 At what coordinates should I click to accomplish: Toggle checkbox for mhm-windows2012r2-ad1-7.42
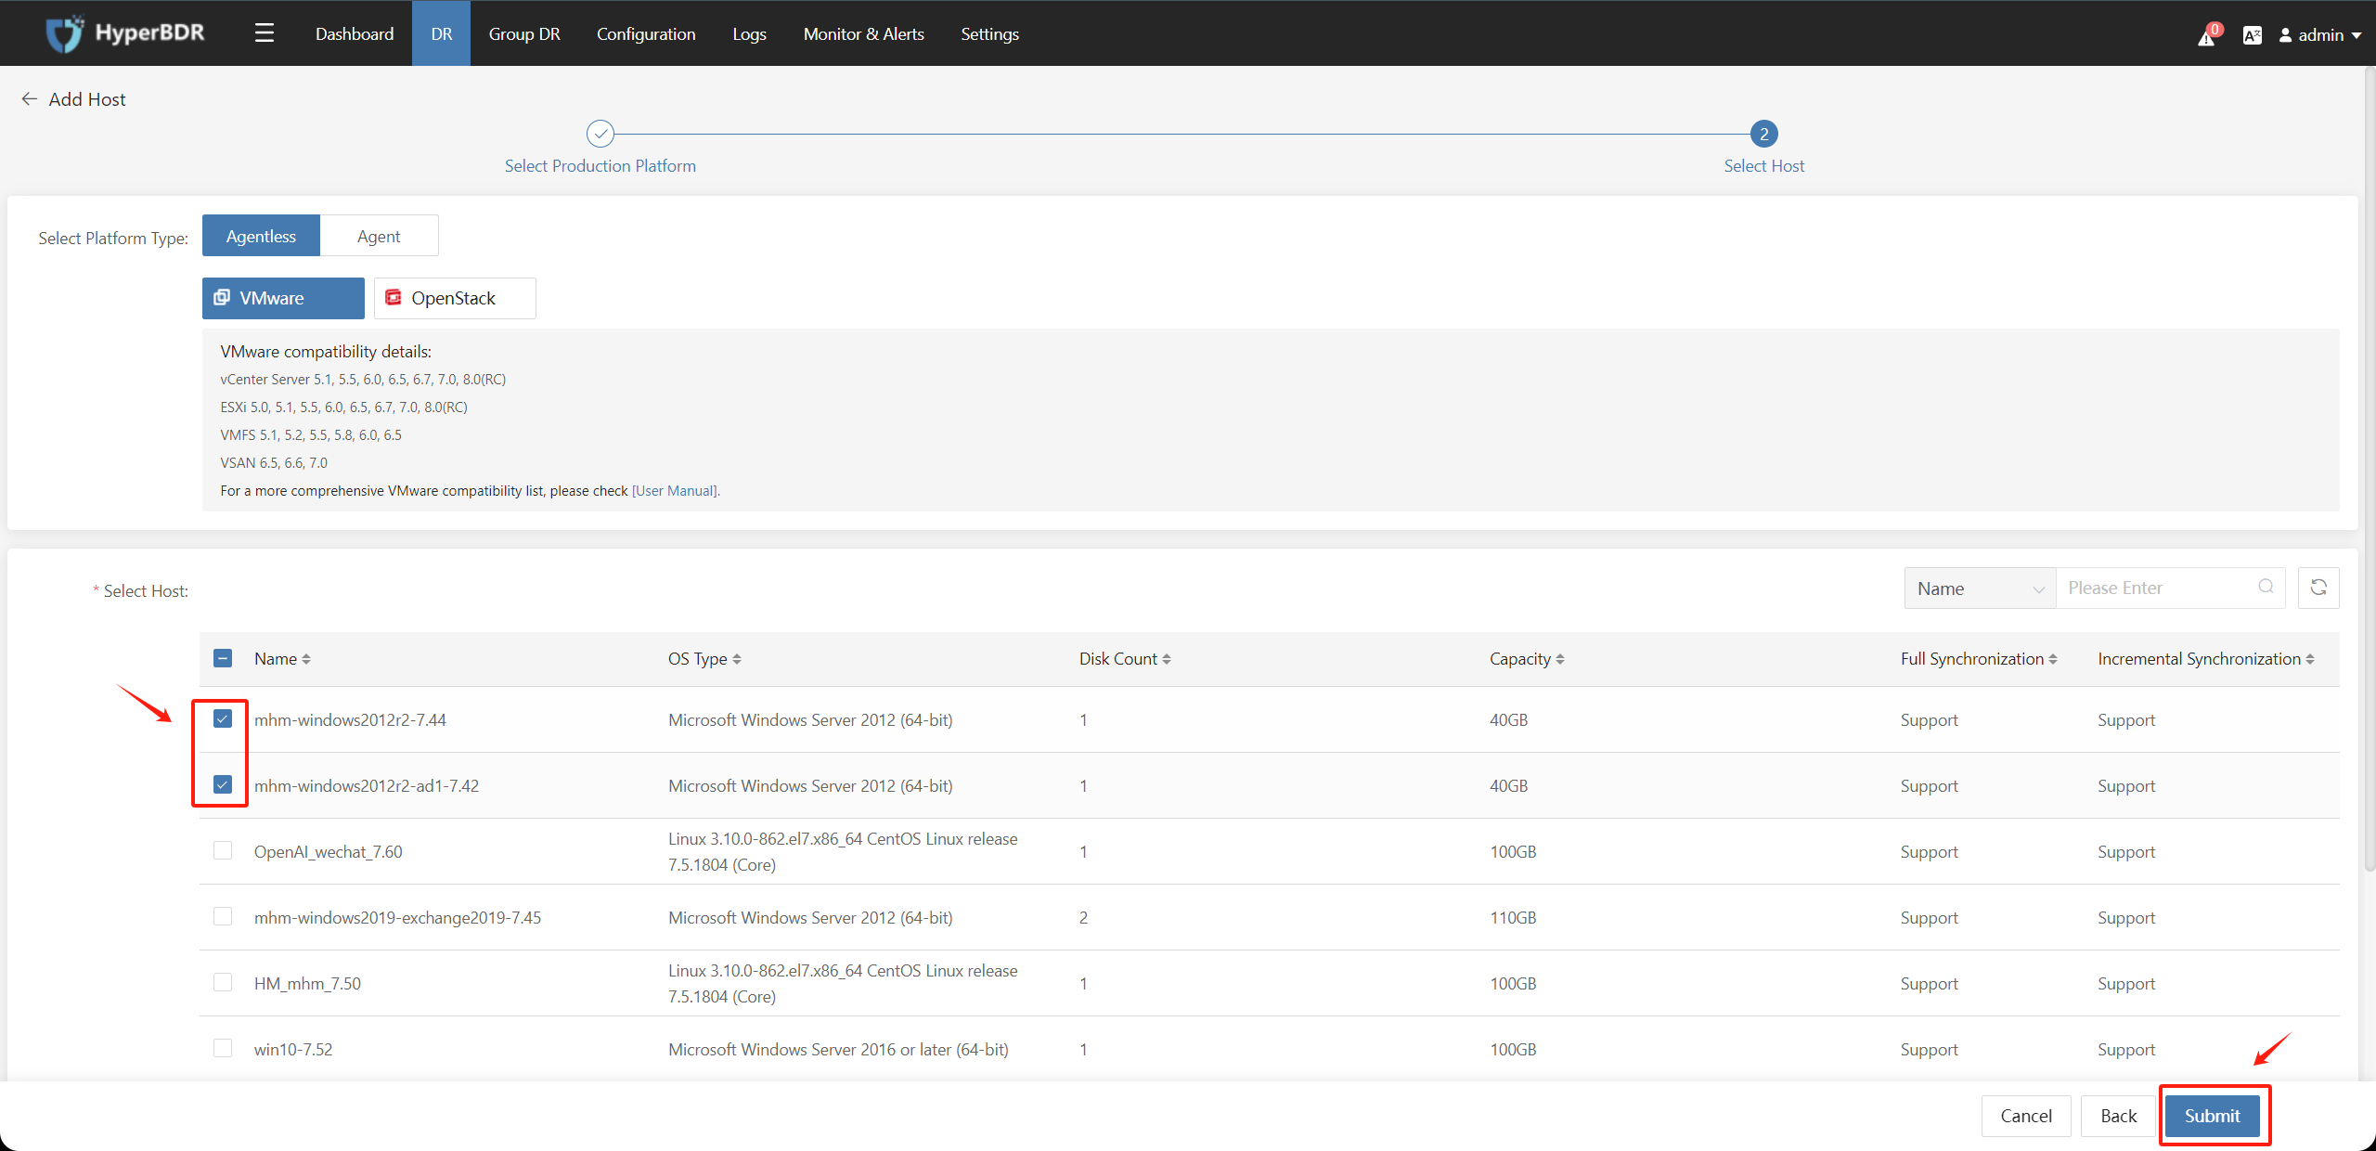point(225,784)
